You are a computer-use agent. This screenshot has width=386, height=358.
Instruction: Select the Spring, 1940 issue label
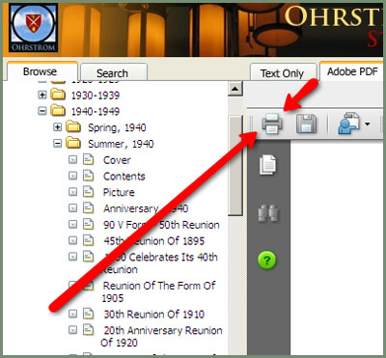(x=117, y=127)
